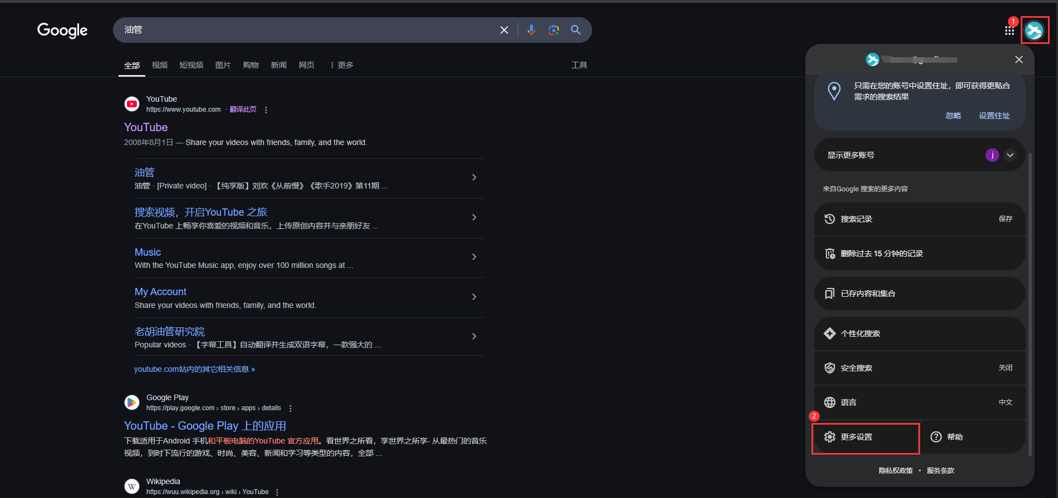Expand the 老胡油管研究院 chevron

[474, 336]
